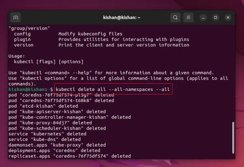Click the Use "kubectl options" line

pos(118,78)
